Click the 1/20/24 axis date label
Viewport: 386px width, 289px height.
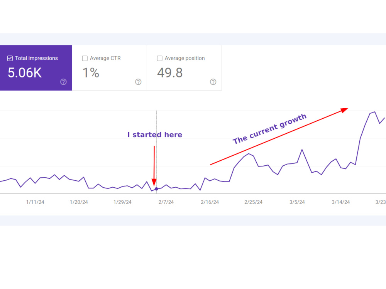click(79, 202)
